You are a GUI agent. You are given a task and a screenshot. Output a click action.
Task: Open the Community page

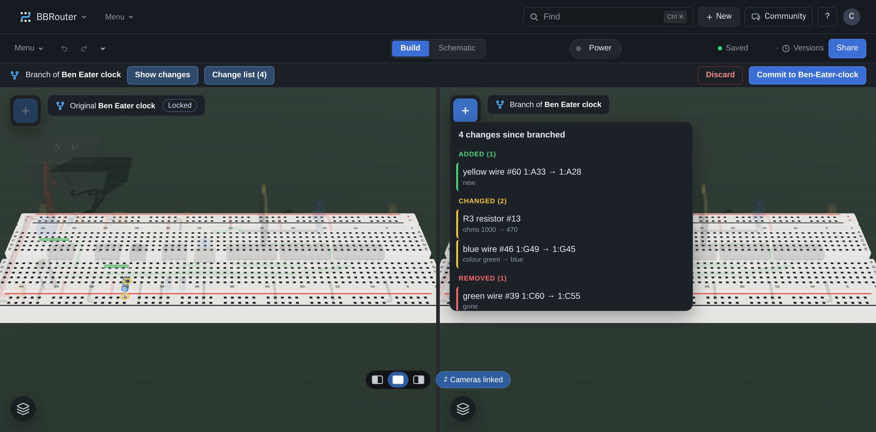[x=778, y=17]
